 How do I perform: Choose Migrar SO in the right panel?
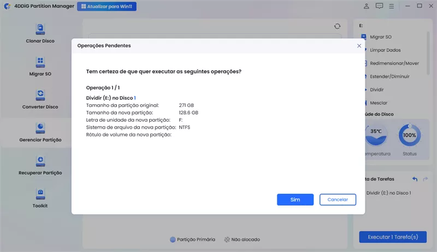[380, 37]
